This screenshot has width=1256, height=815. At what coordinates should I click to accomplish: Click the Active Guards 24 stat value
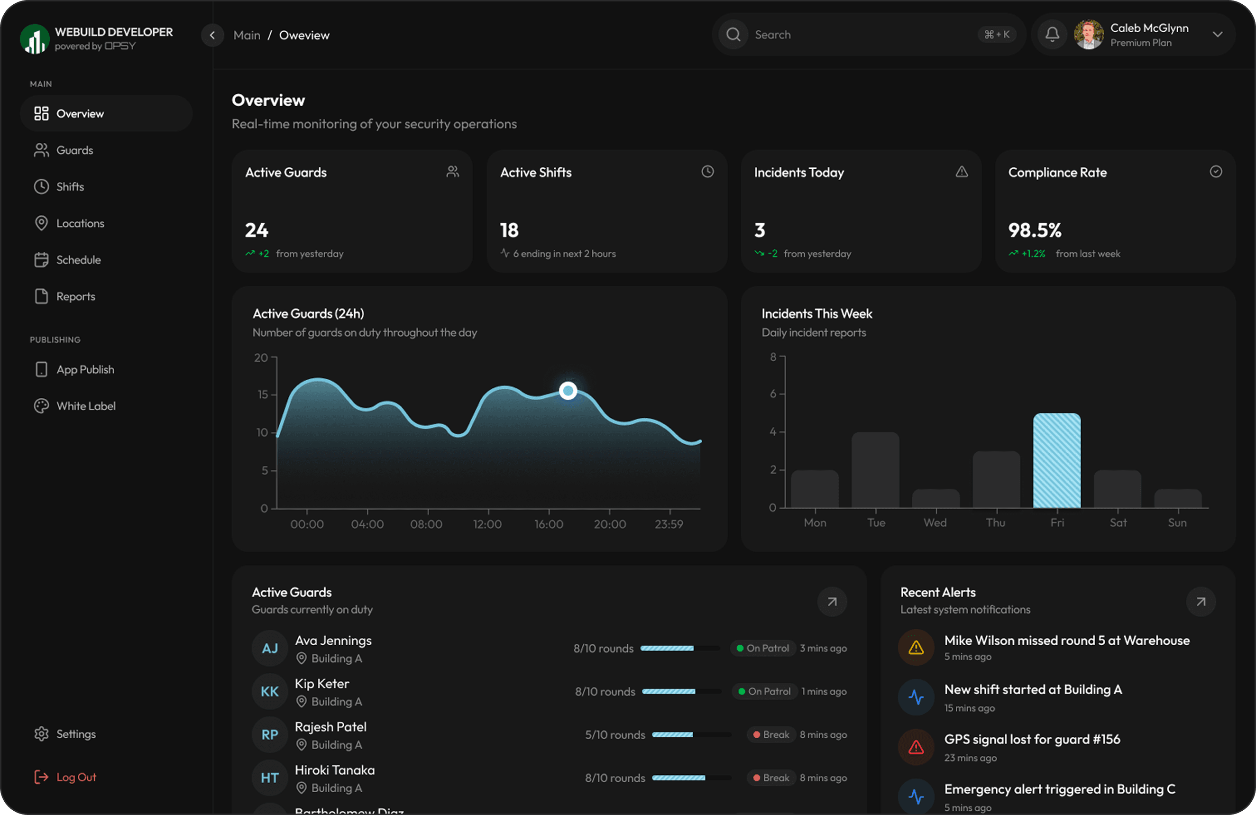[257, 230]
